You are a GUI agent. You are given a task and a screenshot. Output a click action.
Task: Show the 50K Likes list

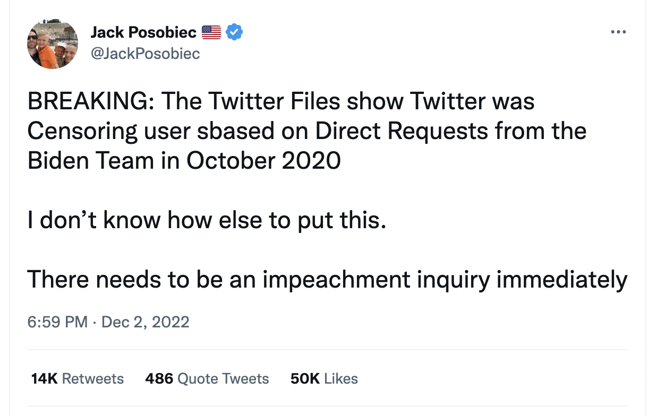[x=324, y=379]
